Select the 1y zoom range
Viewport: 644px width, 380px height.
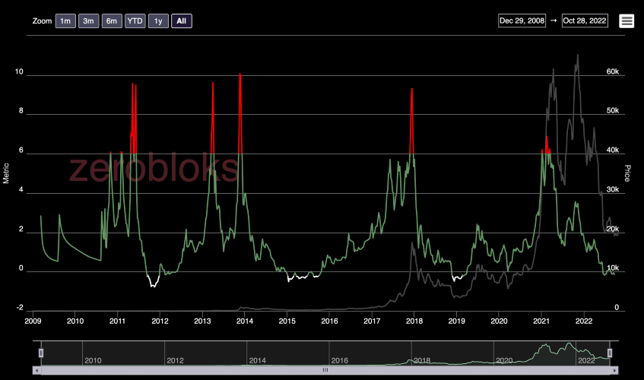(158, 21)
